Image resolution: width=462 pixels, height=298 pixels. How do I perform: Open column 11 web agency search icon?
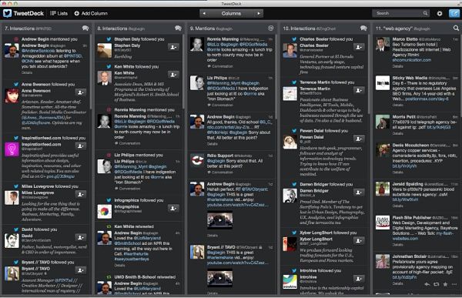pos(456,28)
